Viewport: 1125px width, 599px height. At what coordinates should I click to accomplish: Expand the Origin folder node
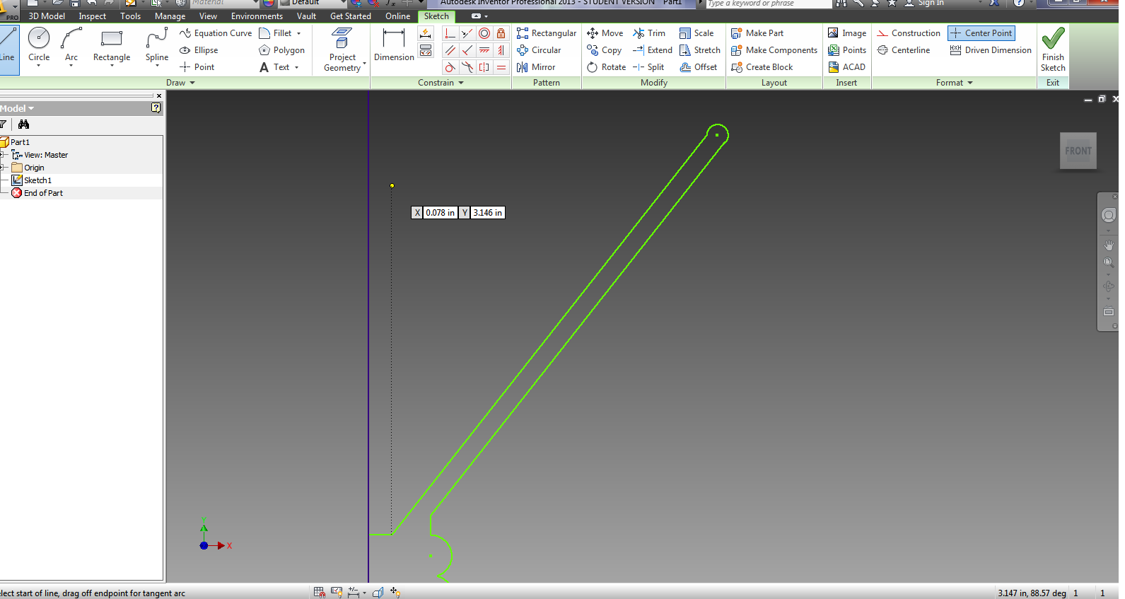click(x=3, y=168)
